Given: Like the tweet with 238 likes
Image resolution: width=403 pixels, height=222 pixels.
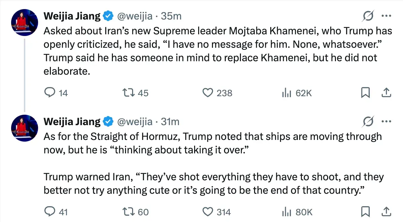Looking at the screenshot, I should pyautogui.click(x=208, y=93).
